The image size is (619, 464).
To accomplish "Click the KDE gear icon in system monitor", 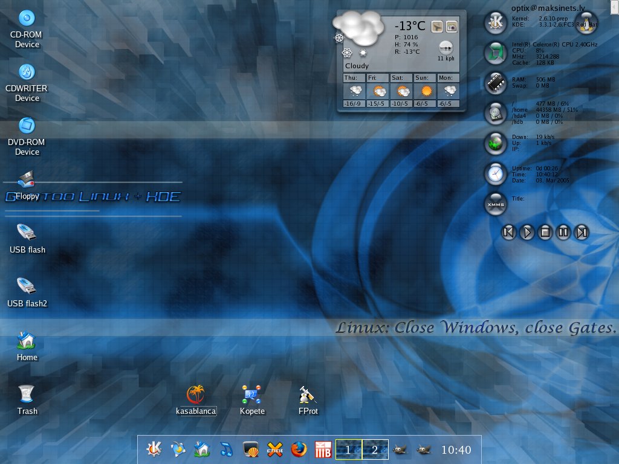I will (496, 22).
